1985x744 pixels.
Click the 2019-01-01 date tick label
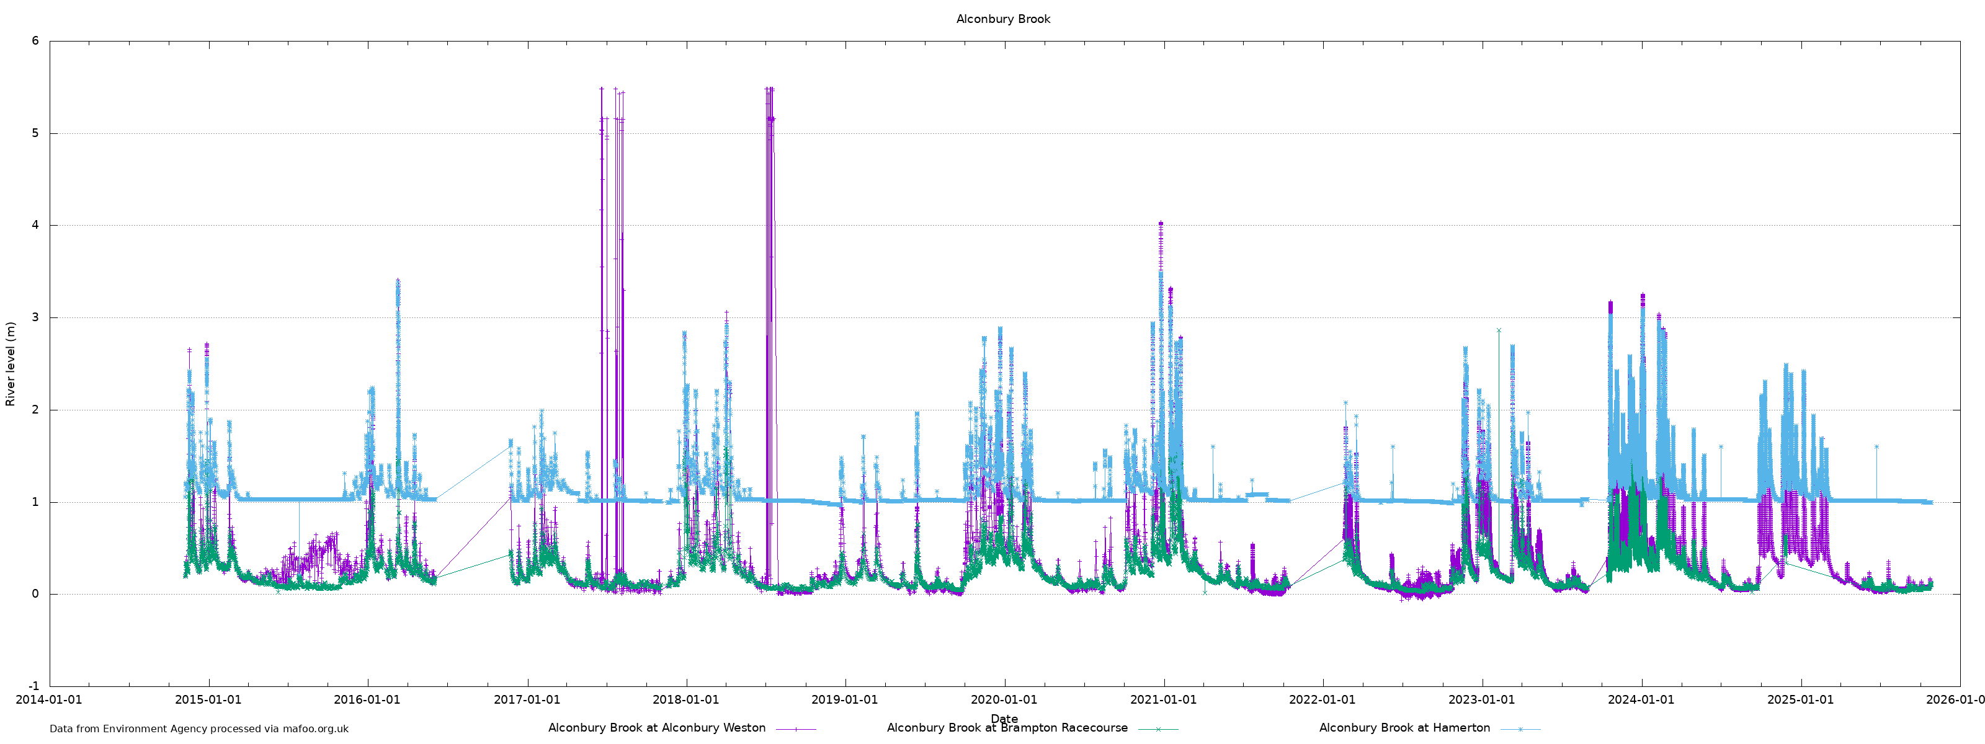point(844,699)
